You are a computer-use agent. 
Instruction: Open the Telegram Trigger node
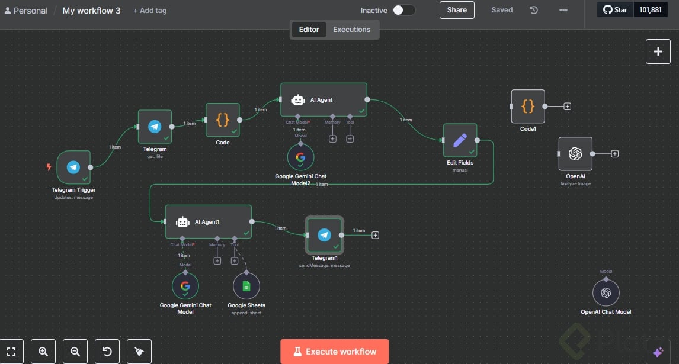(73, 167)
